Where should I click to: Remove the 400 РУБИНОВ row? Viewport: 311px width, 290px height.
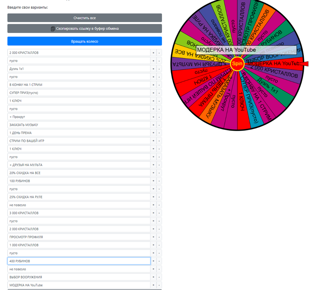(159, 261)
